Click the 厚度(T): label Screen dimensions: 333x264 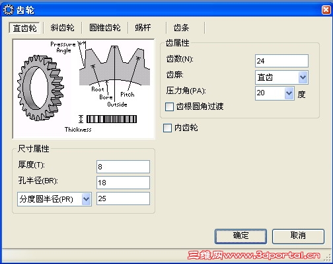point(32,165)
